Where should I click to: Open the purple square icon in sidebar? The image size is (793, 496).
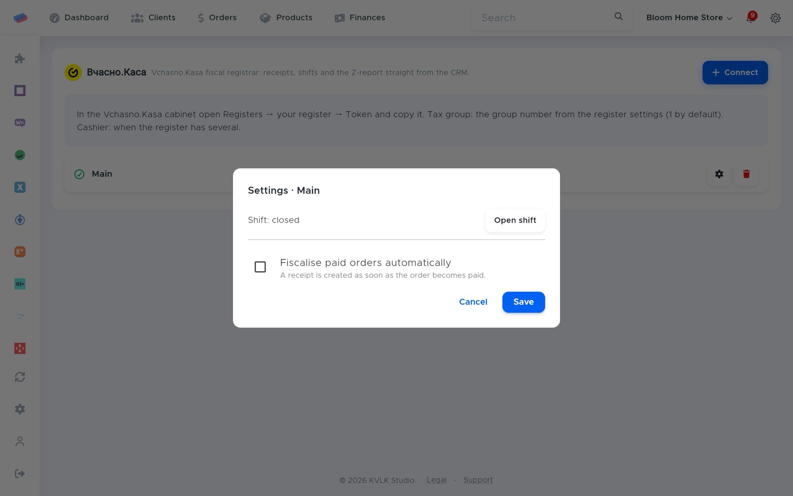coord(20,91)
